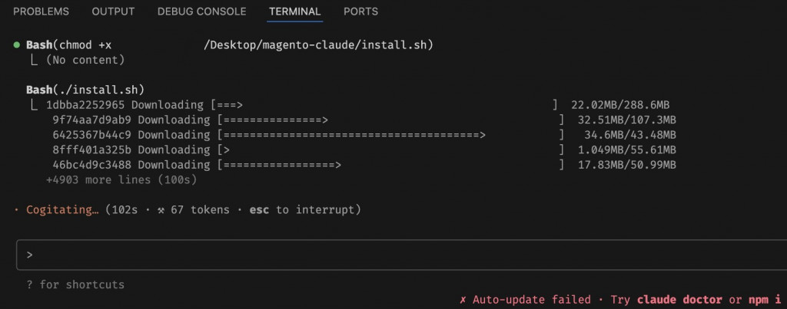787x309 pixels.
Task: Show the PORTS tab
Action: pyautogui.click(x=360, y=12)
